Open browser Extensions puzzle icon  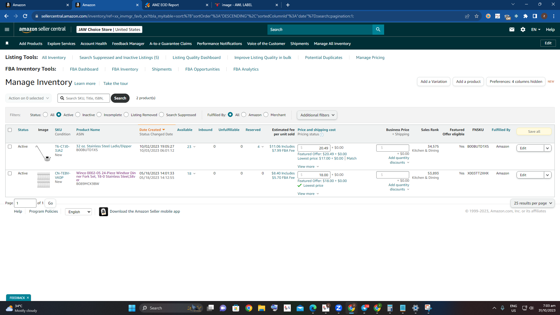point(526,16)
